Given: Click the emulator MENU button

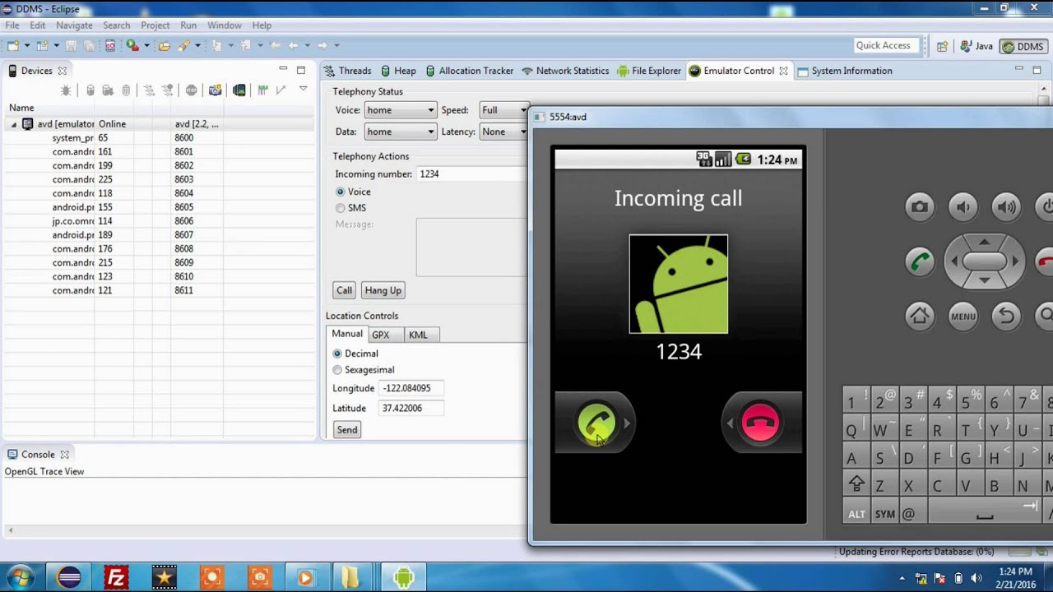Looking at the screenshot, I should pos(963,316).
